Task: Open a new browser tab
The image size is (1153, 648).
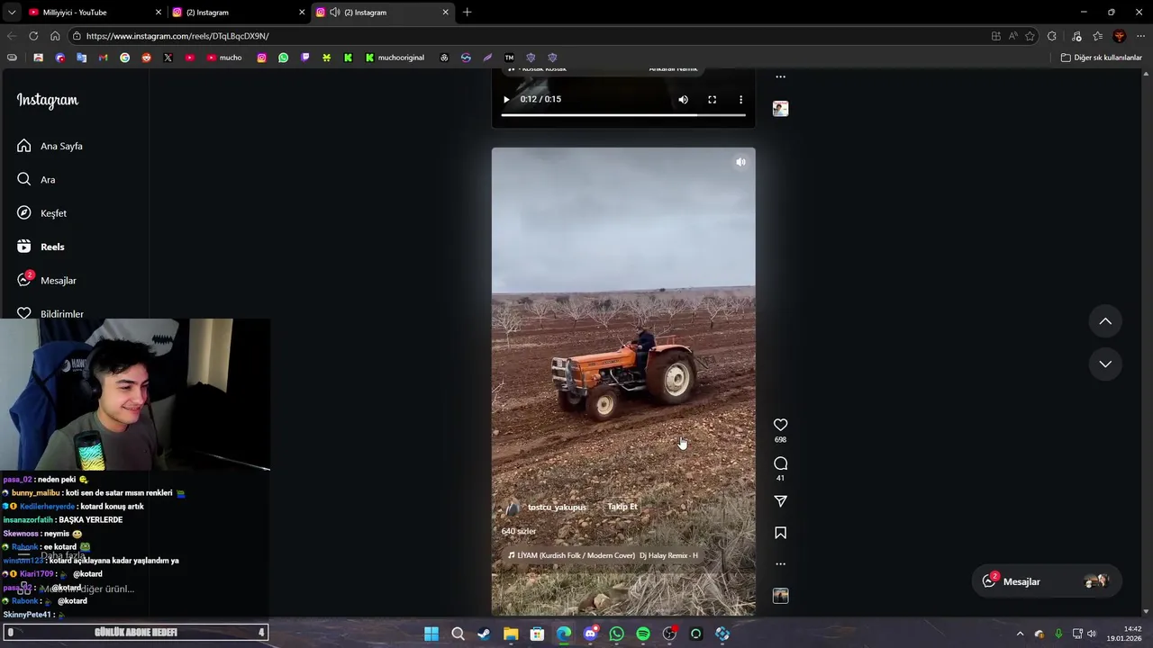Action: [467, 13]
